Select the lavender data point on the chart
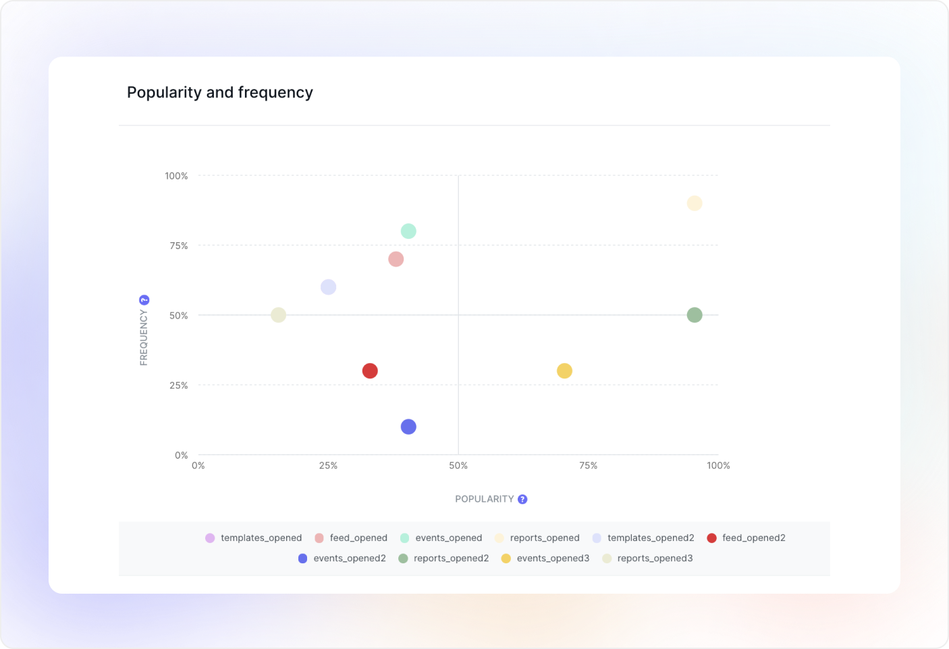The height and width of the screenshot is (649, 949). [x=328, y=287]
